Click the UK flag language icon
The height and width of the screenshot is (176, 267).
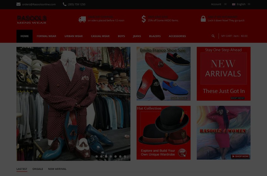234,4
